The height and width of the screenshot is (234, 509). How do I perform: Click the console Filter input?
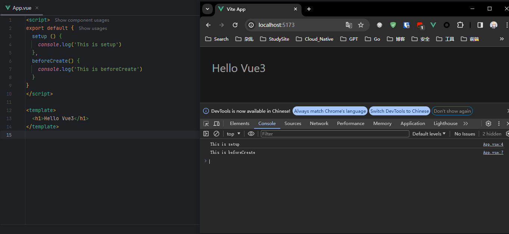click(335, 134)
